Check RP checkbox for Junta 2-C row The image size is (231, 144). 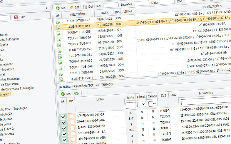click(73, 134)
